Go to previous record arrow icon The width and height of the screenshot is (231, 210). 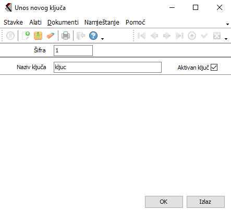154,36
